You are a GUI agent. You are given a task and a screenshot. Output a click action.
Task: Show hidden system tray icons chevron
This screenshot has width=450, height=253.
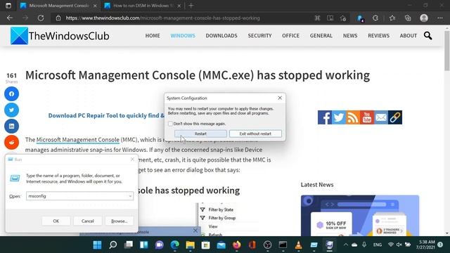click(345, 245)
